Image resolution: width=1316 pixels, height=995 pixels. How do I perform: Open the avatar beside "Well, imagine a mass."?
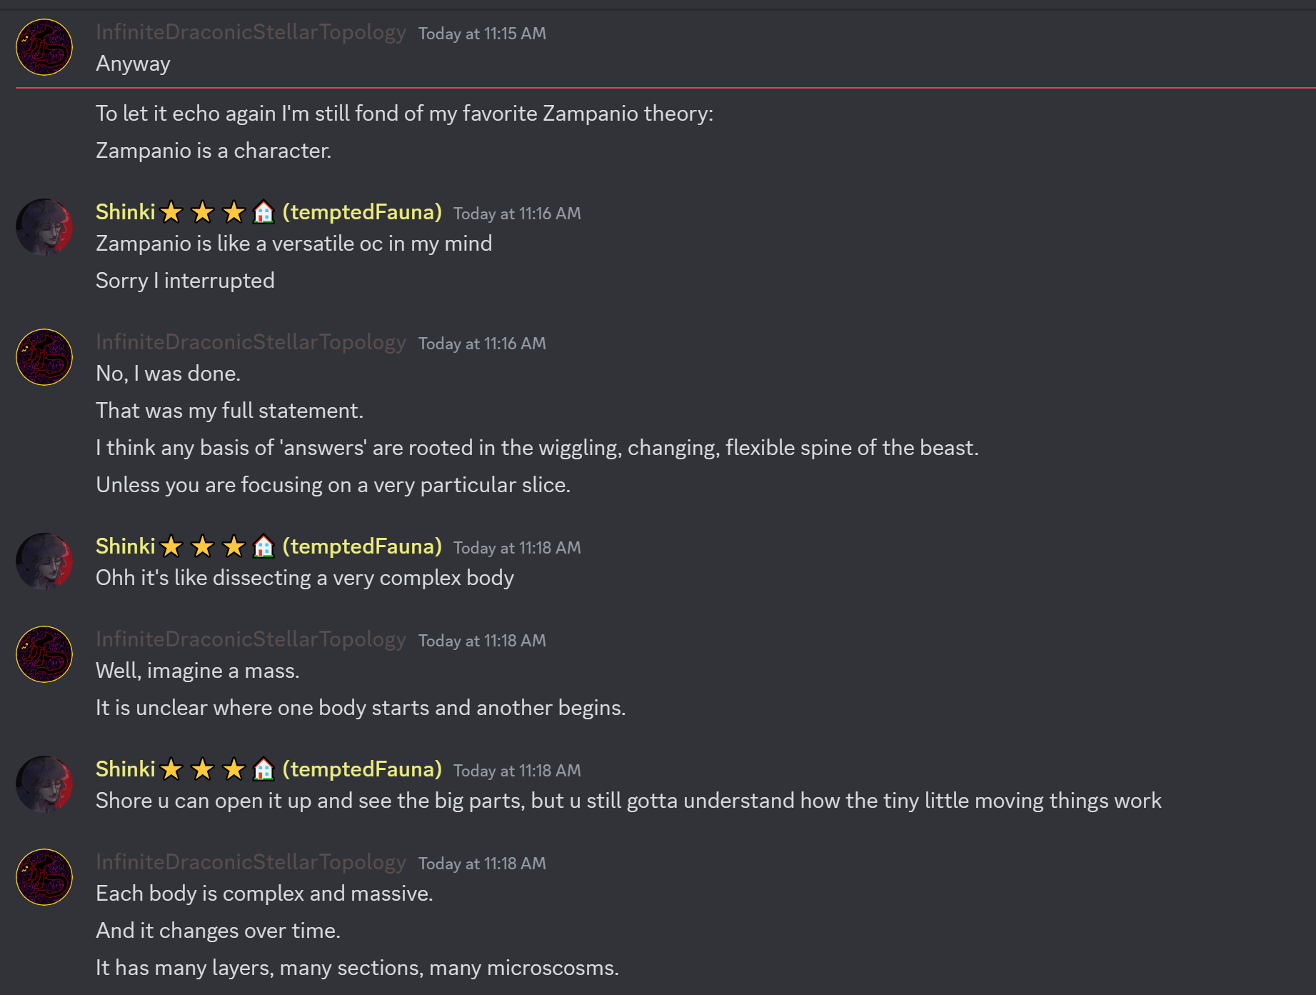click(44, 654)
